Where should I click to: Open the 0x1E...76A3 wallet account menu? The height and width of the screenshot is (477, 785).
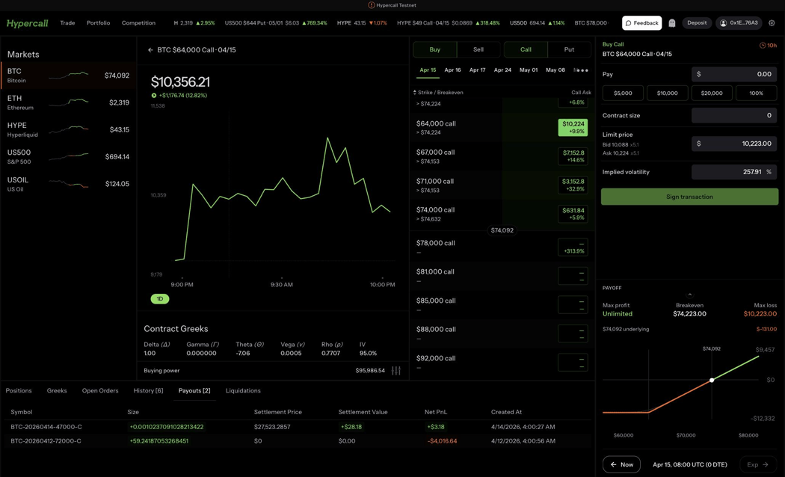[738, 23]
